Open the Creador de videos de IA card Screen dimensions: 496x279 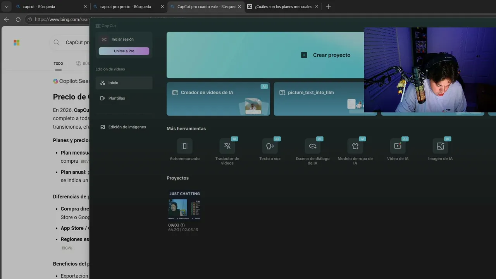[218, 99]
